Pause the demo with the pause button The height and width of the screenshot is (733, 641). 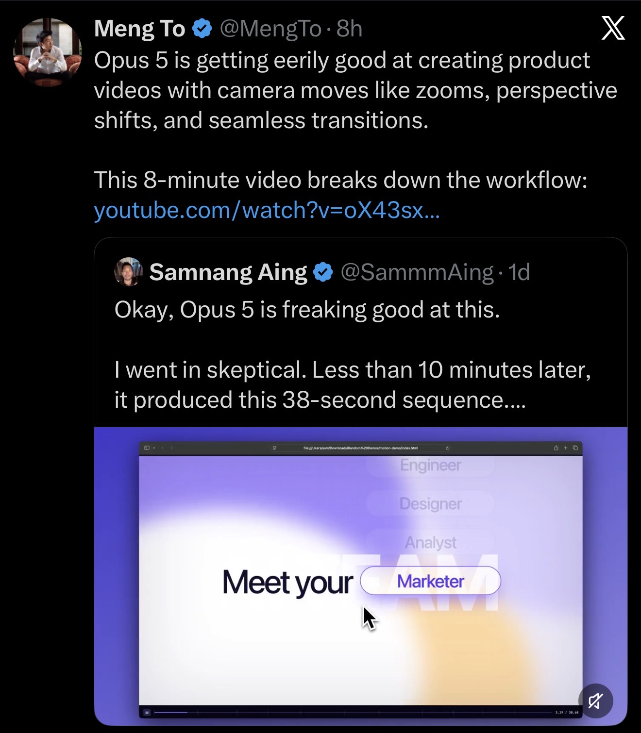pyautogui.click(x=147, y=713)
